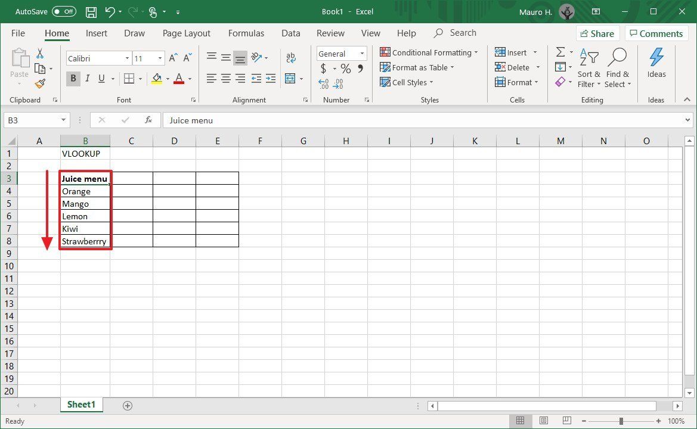Click the Percent Style icon

tap(345, 69)
